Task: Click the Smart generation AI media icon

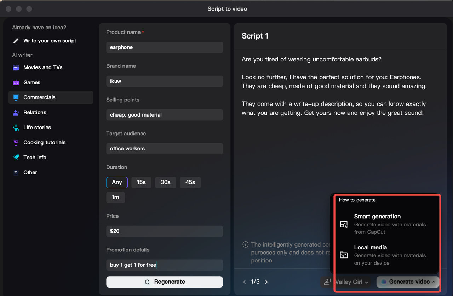Action: point(344,224)
